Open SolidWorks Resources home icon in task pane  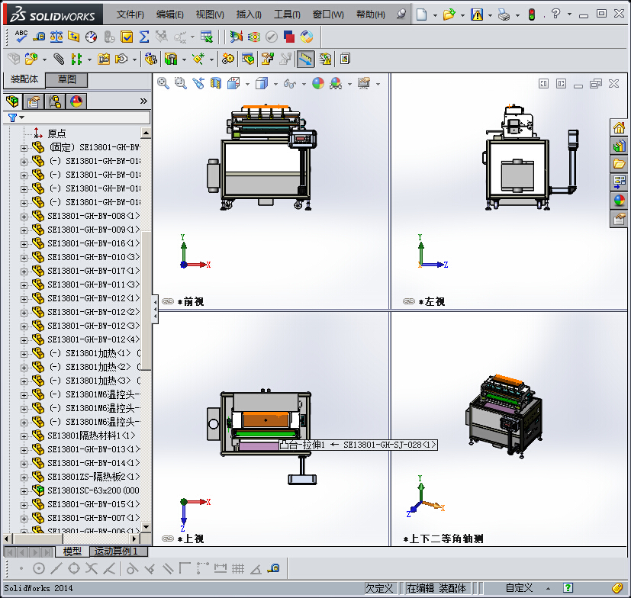click(619, 128)
